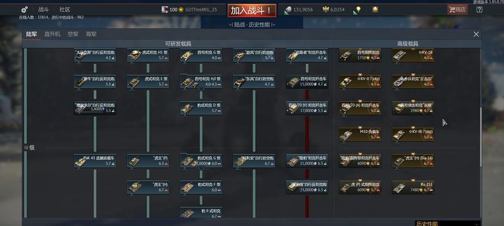Click the research tree vertical scrollbar
This screenshot has height=226, width=504.
(481, 137)
